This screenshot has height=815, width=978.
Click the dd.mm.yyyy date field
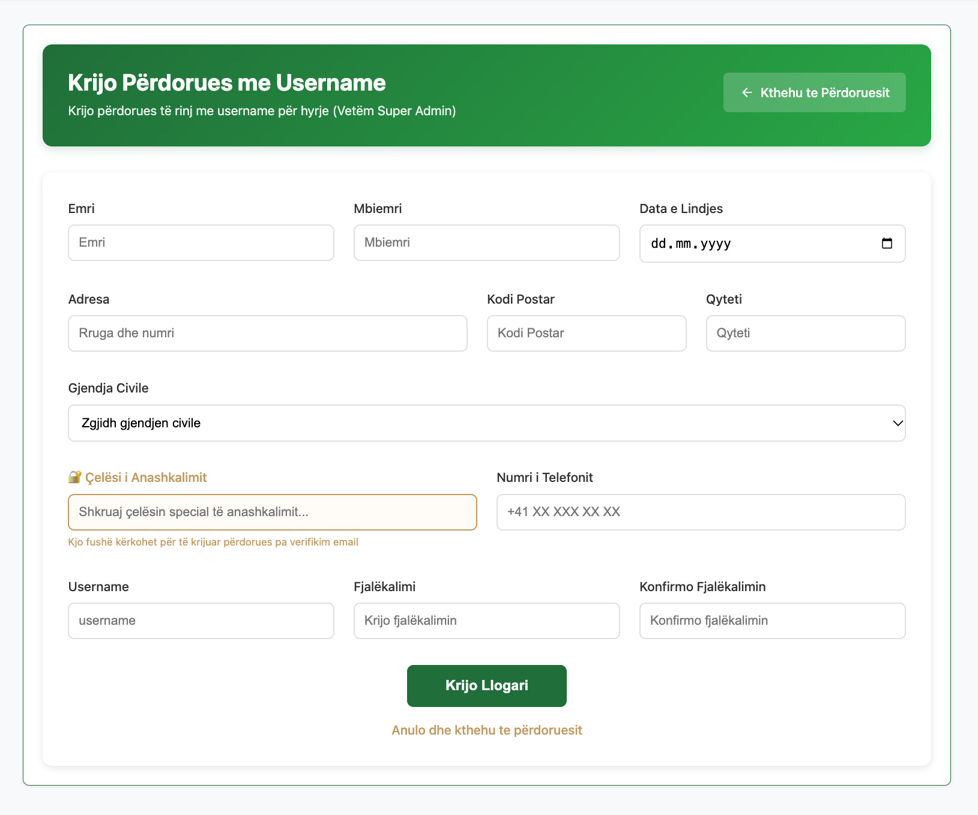click(x=773, y=244)
